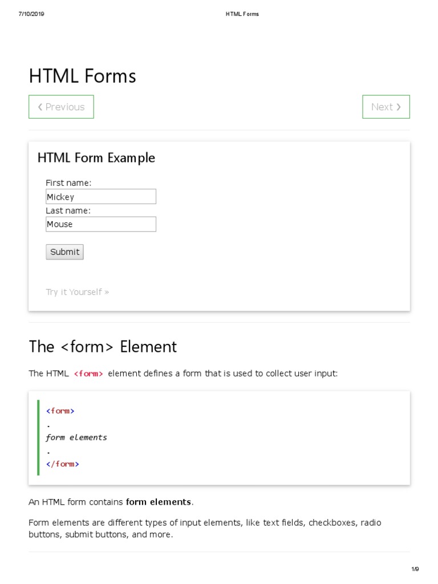Click the 1/9 page number indicator
The height and width of the screenshot is (584, 438).
415,569
